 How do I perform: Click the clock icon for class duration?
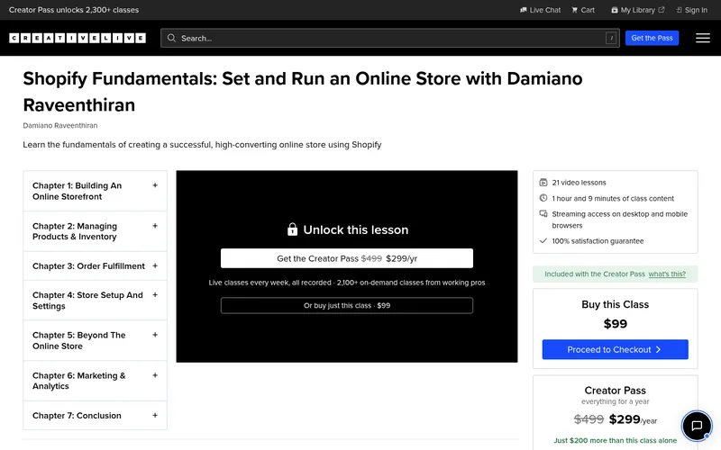[x=543, y=198]
